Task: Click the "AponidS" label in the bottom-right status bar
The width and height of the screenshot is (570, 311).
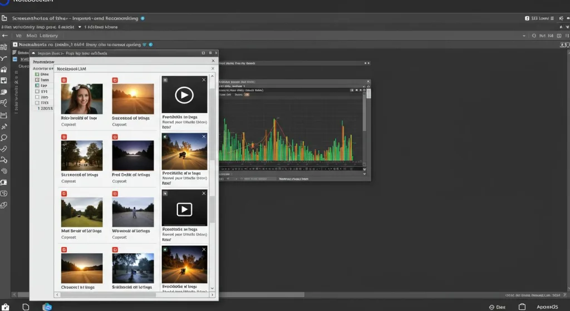Action: [547, 307]
